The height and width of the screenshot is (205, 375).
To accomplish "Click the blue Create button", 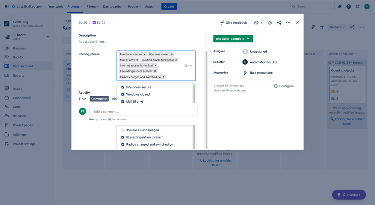I will [169, 6].
